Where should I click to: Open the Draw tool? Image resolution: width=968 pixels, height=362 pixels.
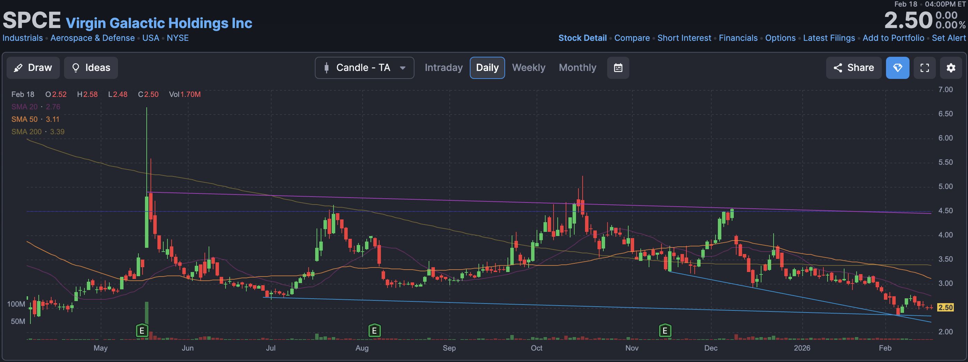(33, 68)
